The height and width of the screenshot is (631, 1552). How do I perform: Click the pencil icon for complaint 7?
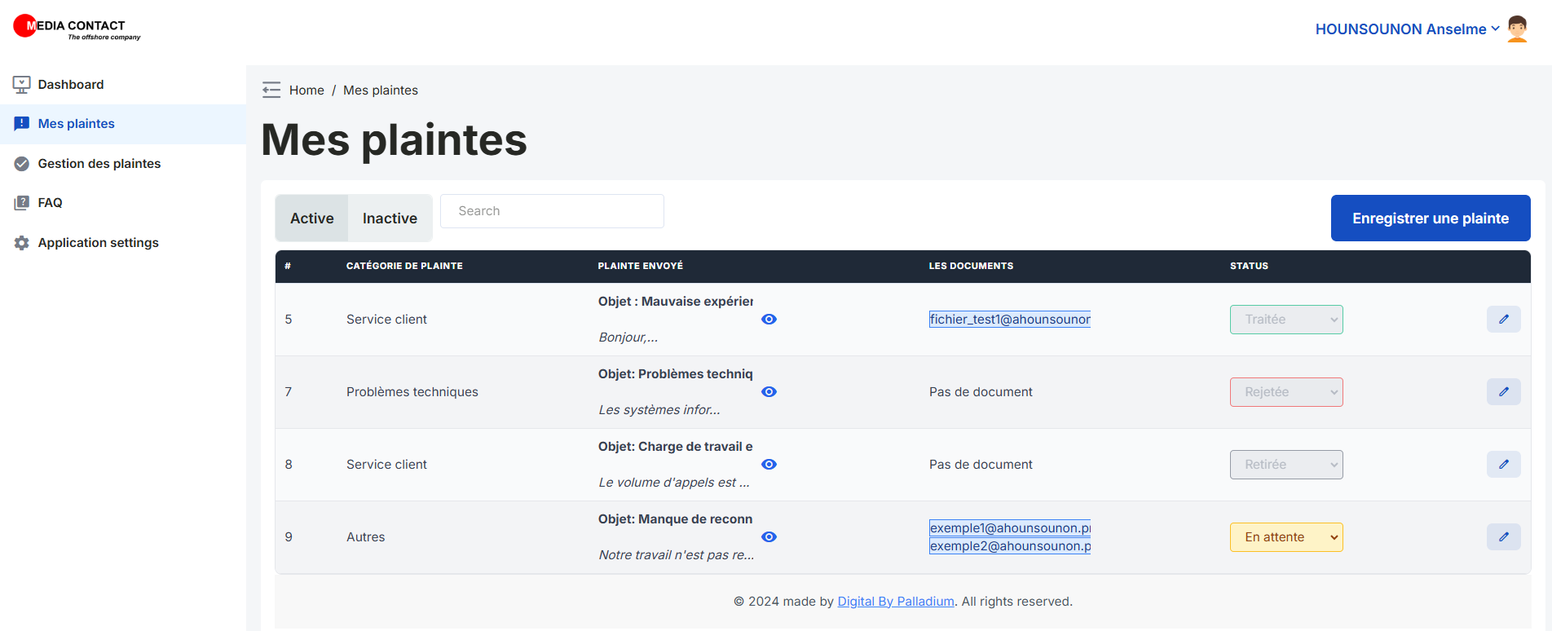(x=1503, y=392)
